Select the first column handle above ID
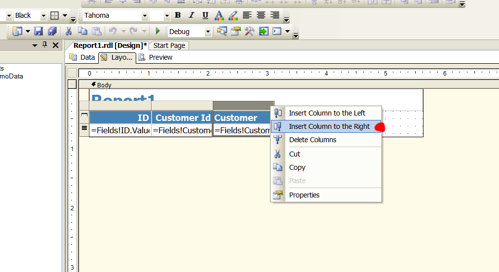The height and width of the screenshot is (272, 499). (120, 106)
